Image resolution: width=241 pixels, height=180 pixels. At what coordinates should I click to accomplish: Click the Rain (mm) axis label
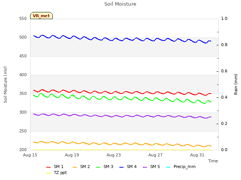(x=236, y=84)
